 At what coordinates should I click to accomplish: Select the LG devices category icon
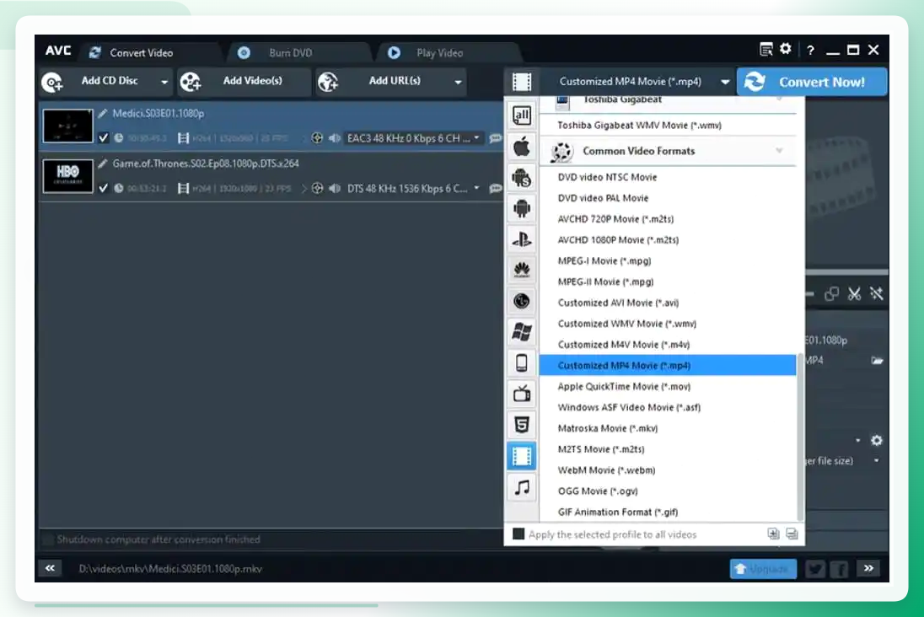(522, 301)
